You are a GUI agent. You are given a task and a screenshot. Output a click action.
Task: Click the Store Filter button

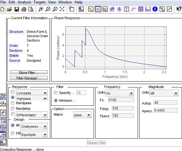(29, 73)
